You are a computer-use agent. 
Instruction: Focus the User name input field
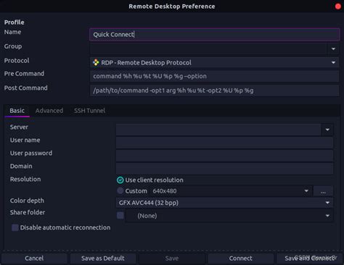[224, 143]
